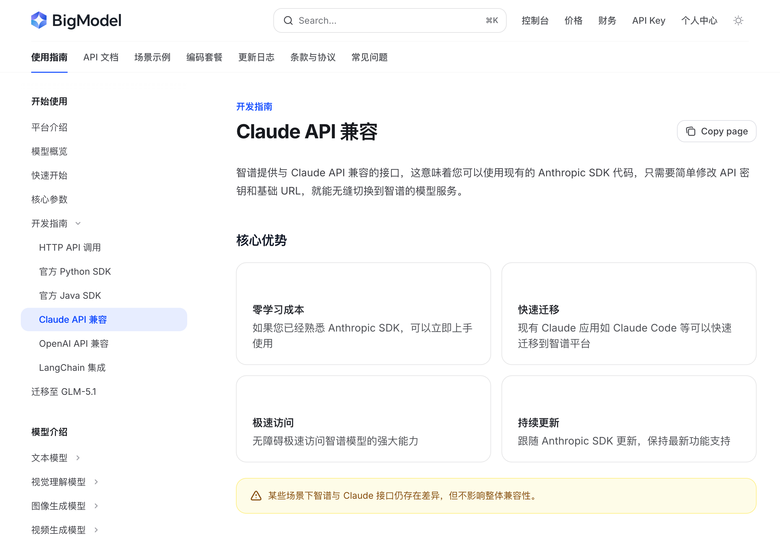Click the 模型介绍 sidebar section heading
The height and width of the screenshot is (539, 780).
[x=49, y=432]
